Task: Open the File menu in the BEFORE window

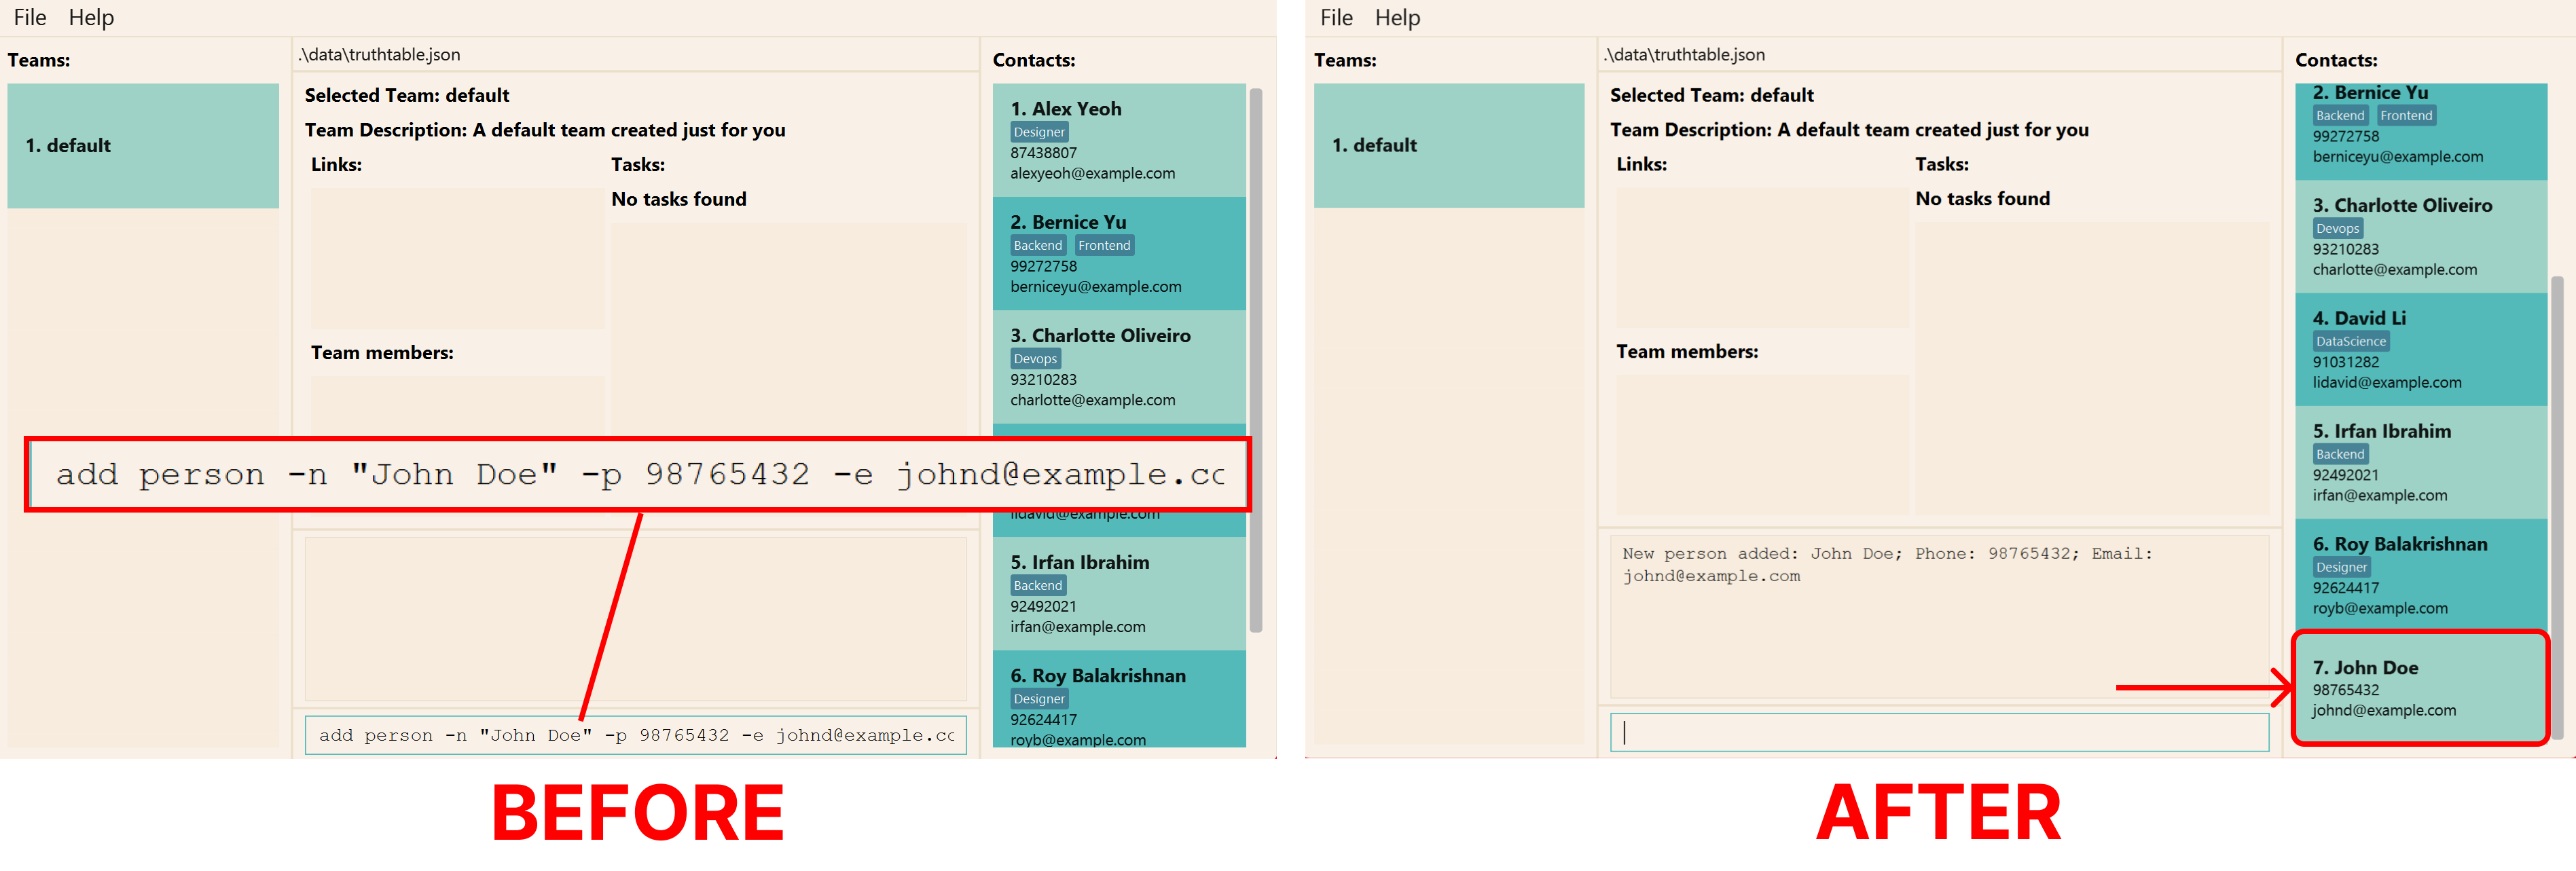Action: (30, 17)
